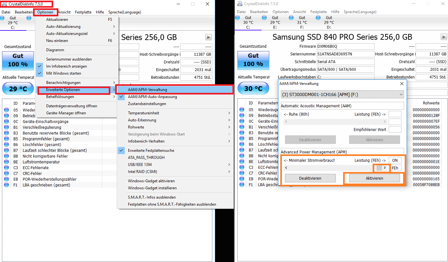Click status orb of row 05 in right window
The height and width of the screenshot is (262, 448).
point(242,110)
